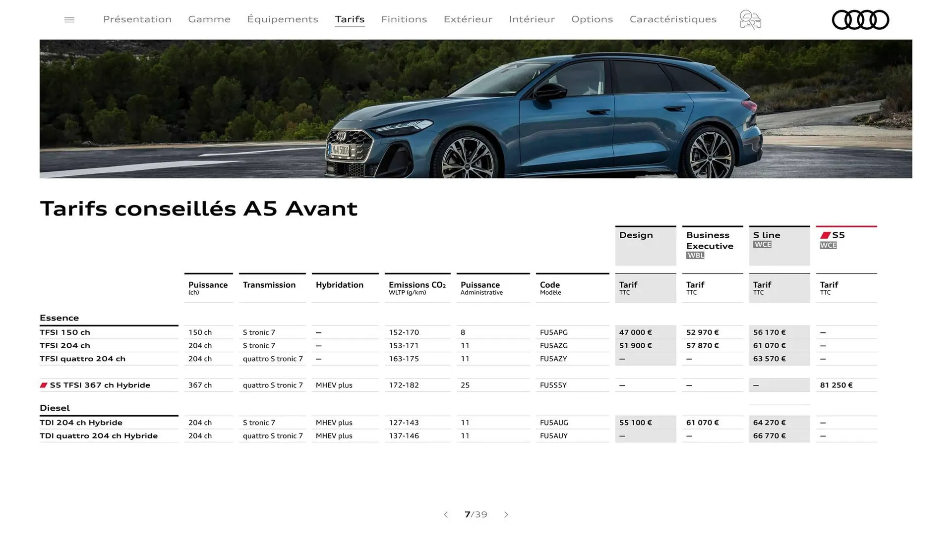Image resolution: width=952 pixels, height=535 pixels.
Task: Go to next page with right chevron
Action: [506, 515]
